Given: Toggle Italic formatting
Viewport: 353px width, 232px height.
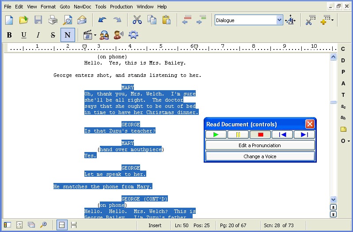Looking at the screenshot, I should click(38, 35).
